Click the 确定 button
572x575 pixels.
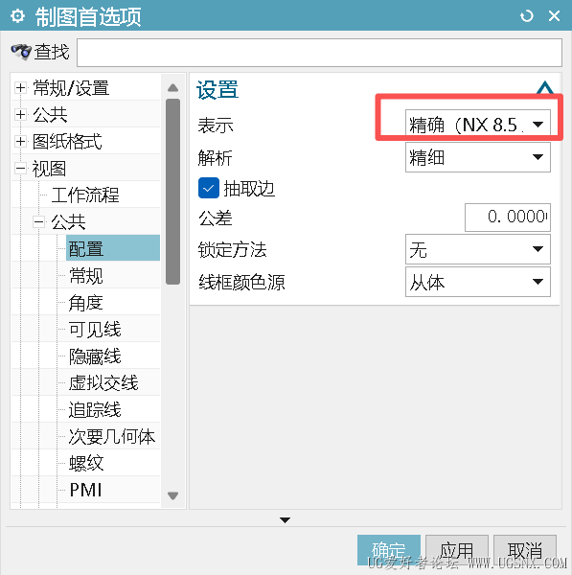389,550
